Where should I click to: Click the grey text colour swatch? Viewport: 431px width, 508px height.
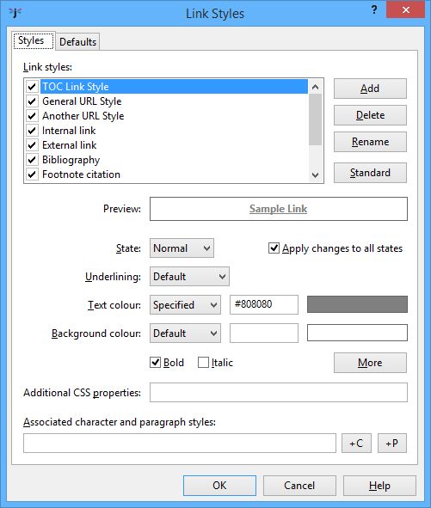pyautogui.click(x=357, y=304)
